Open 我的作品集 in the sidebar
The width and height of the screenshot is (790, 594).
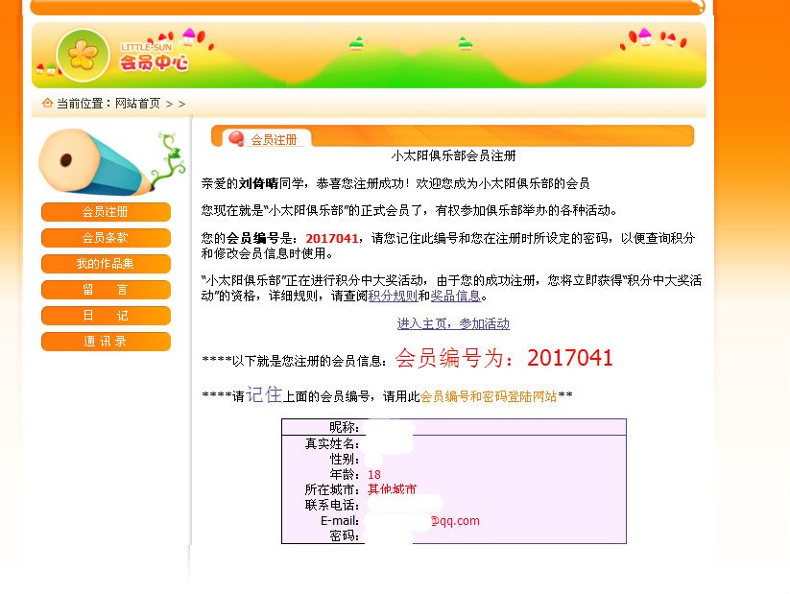[x=106, y=264]
